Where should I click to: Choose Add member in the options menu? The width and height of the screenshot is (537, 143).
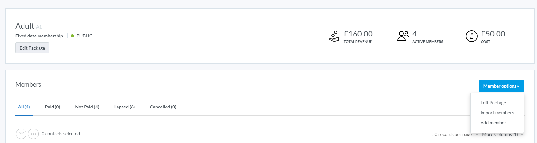[493, 123]
